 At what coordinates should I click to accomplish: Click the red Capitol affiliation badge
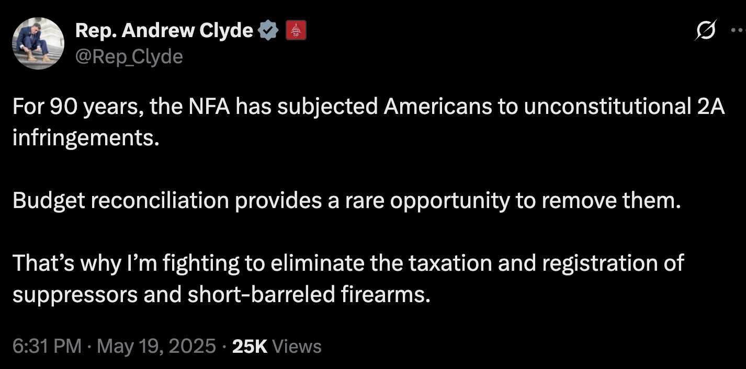296,31
